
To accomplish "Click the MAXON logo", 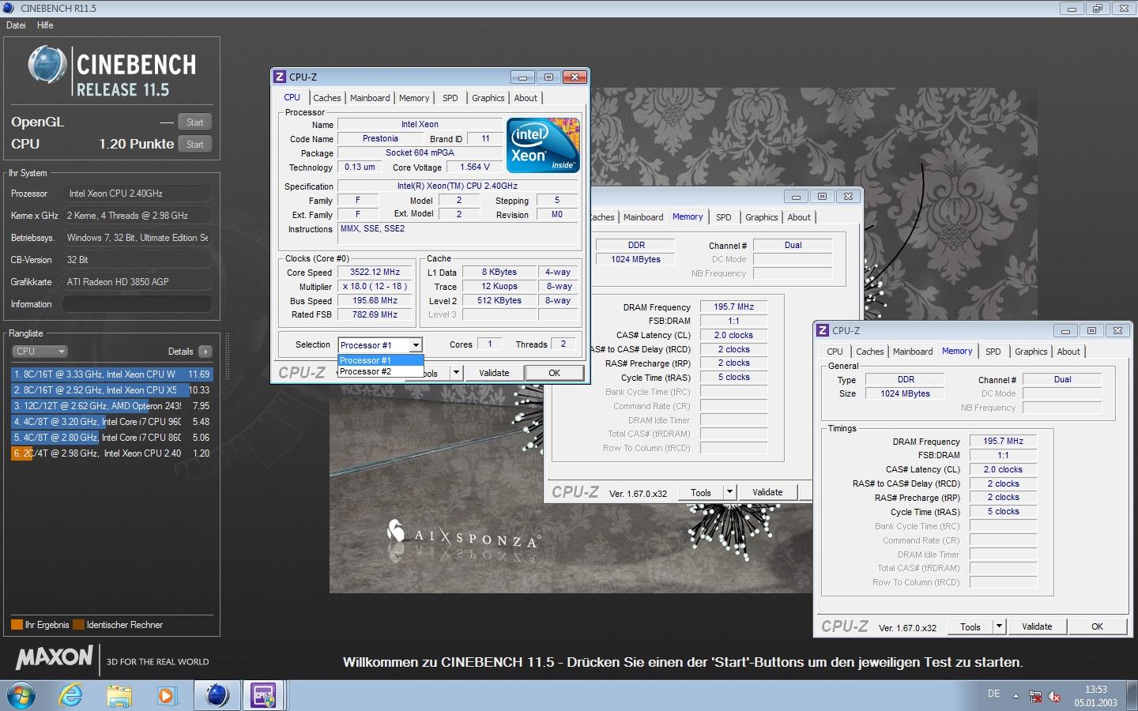I will pos(54,657).
